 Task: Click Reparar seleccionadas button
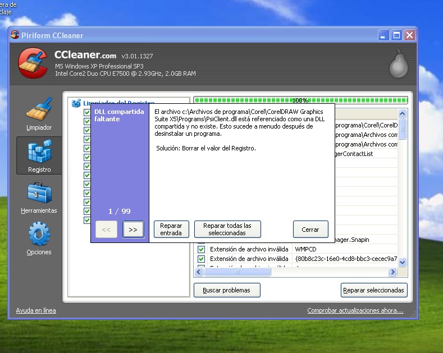[374, 290]
